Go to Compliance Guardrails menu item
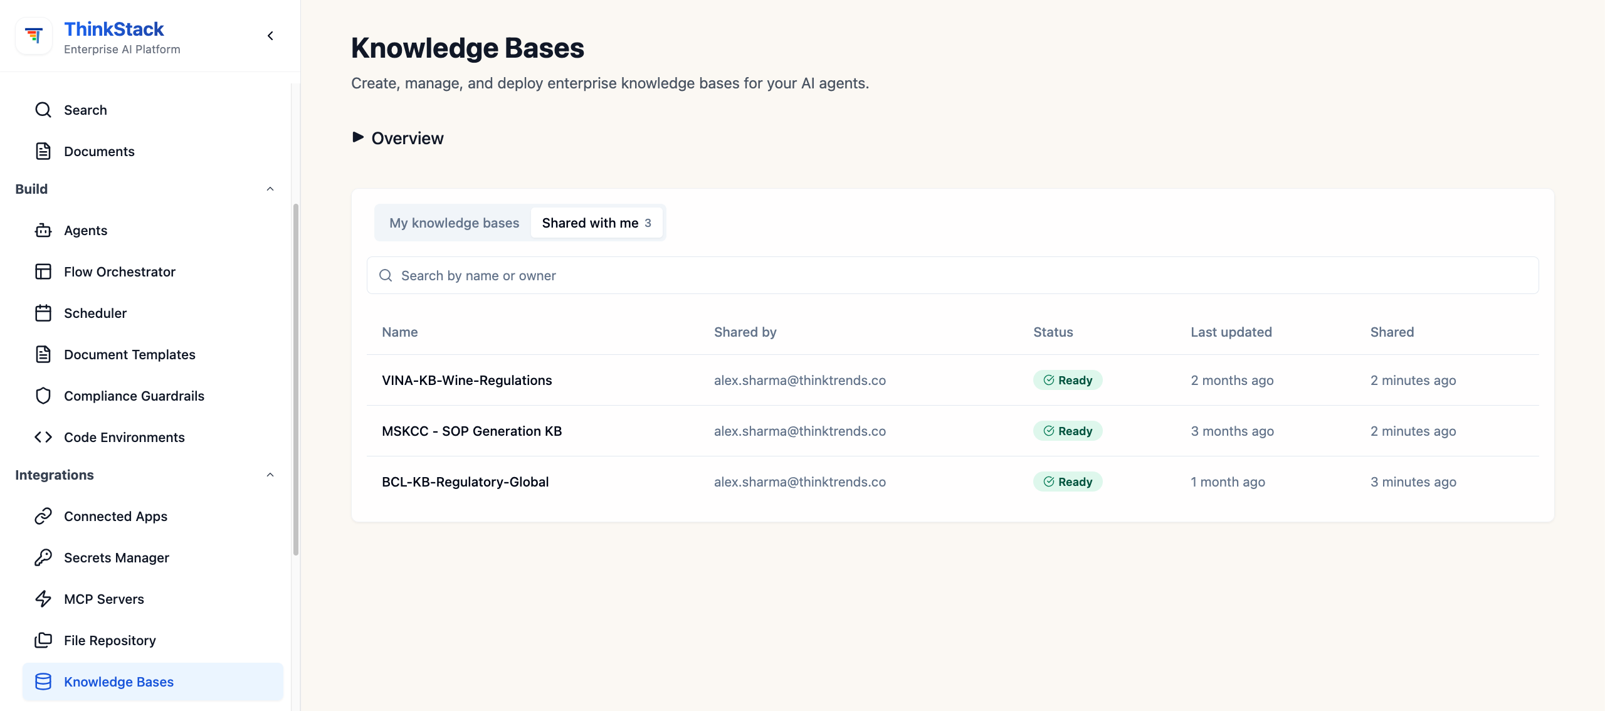The width and height of the screenshot is (1605, 711). pyautogui.click(x=153, y=396)
